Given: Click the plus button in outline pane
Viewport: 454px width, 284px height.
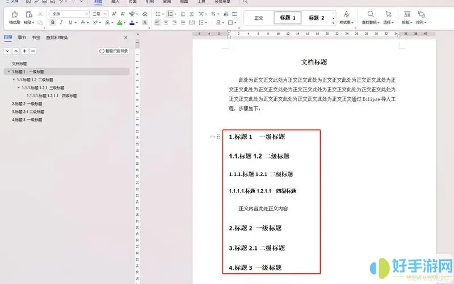Looking at the screenshot, I should (x=24, y=51).
